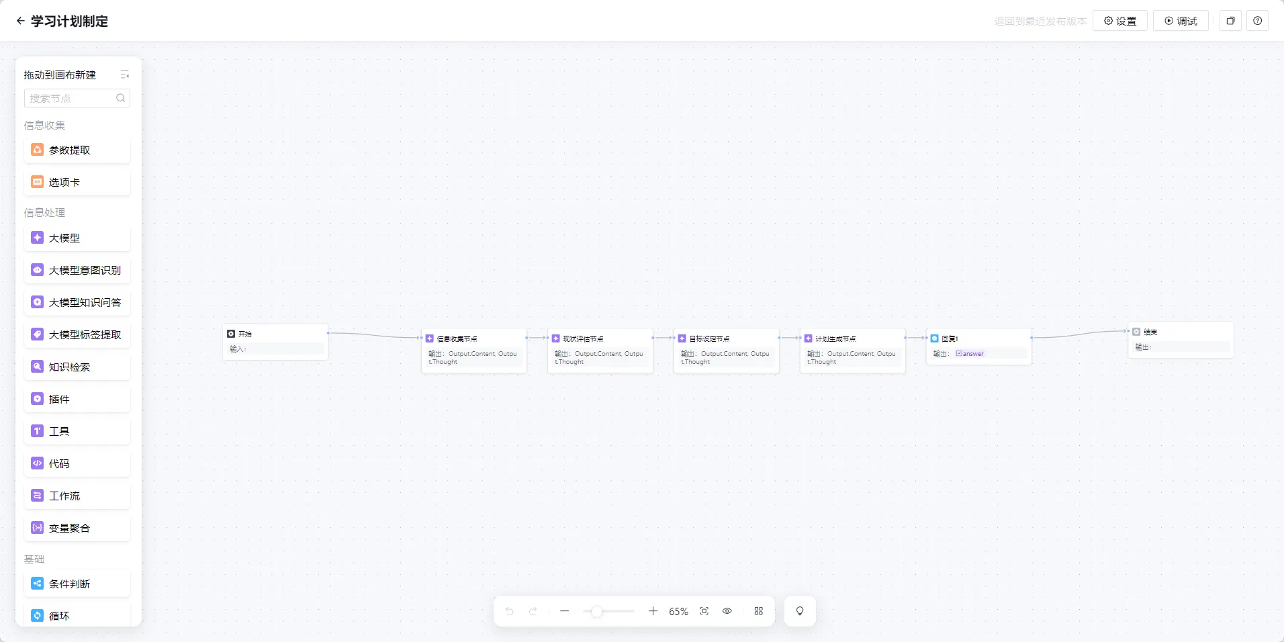Start debugging with the 调试 button
Screen dimensions: 1284x642
(1180, 21)
